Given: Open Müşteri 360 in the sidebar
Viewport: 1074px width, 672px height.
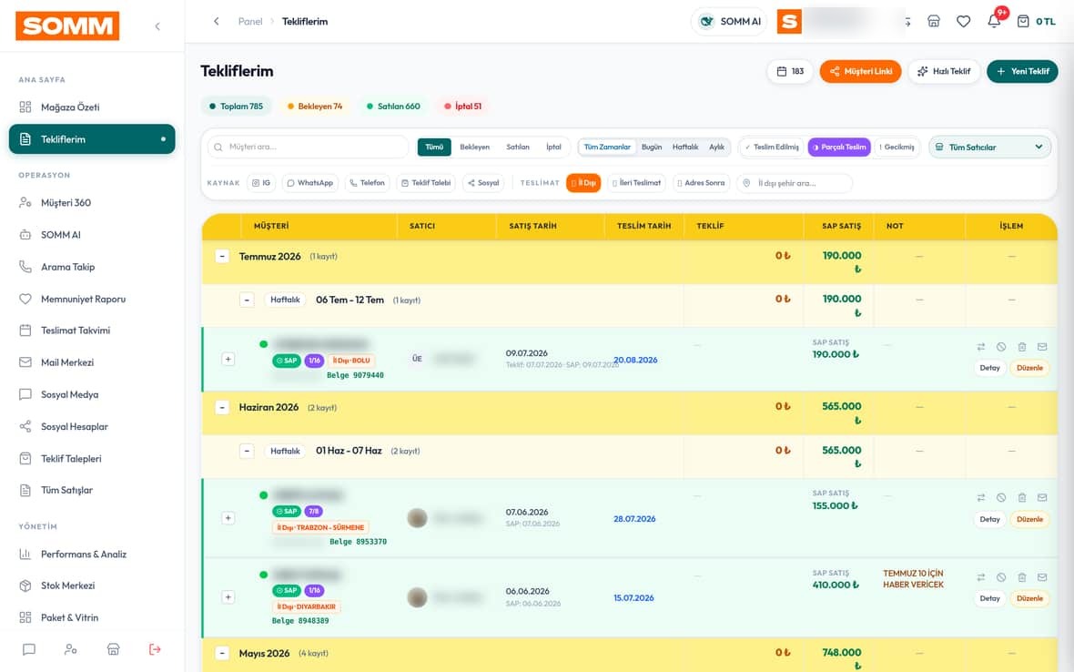Looking at the screenshot, I should pyautogui.click(x=92, y=203).
